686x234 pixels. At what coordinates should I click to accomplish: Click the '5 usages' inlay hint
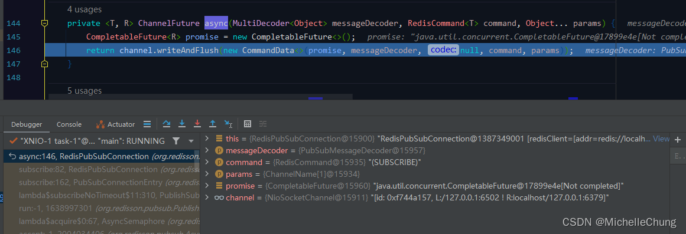(84, 90)
